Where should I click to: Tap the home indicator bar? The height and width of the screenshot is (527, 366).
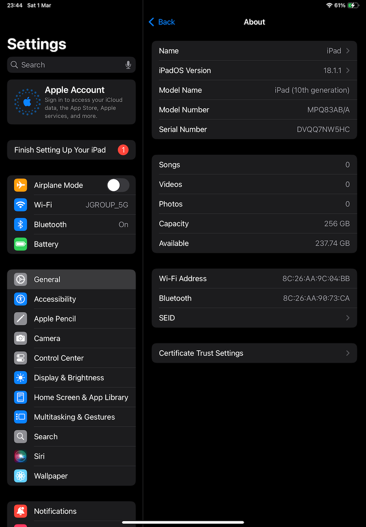tap(183, 522)
